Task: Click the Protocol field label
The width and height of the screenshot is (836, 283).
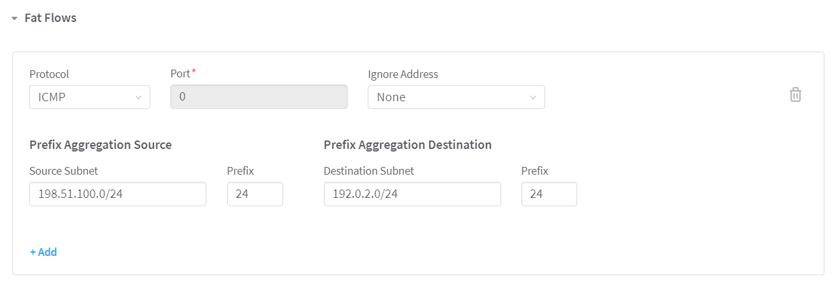Action: click(49, 74)
